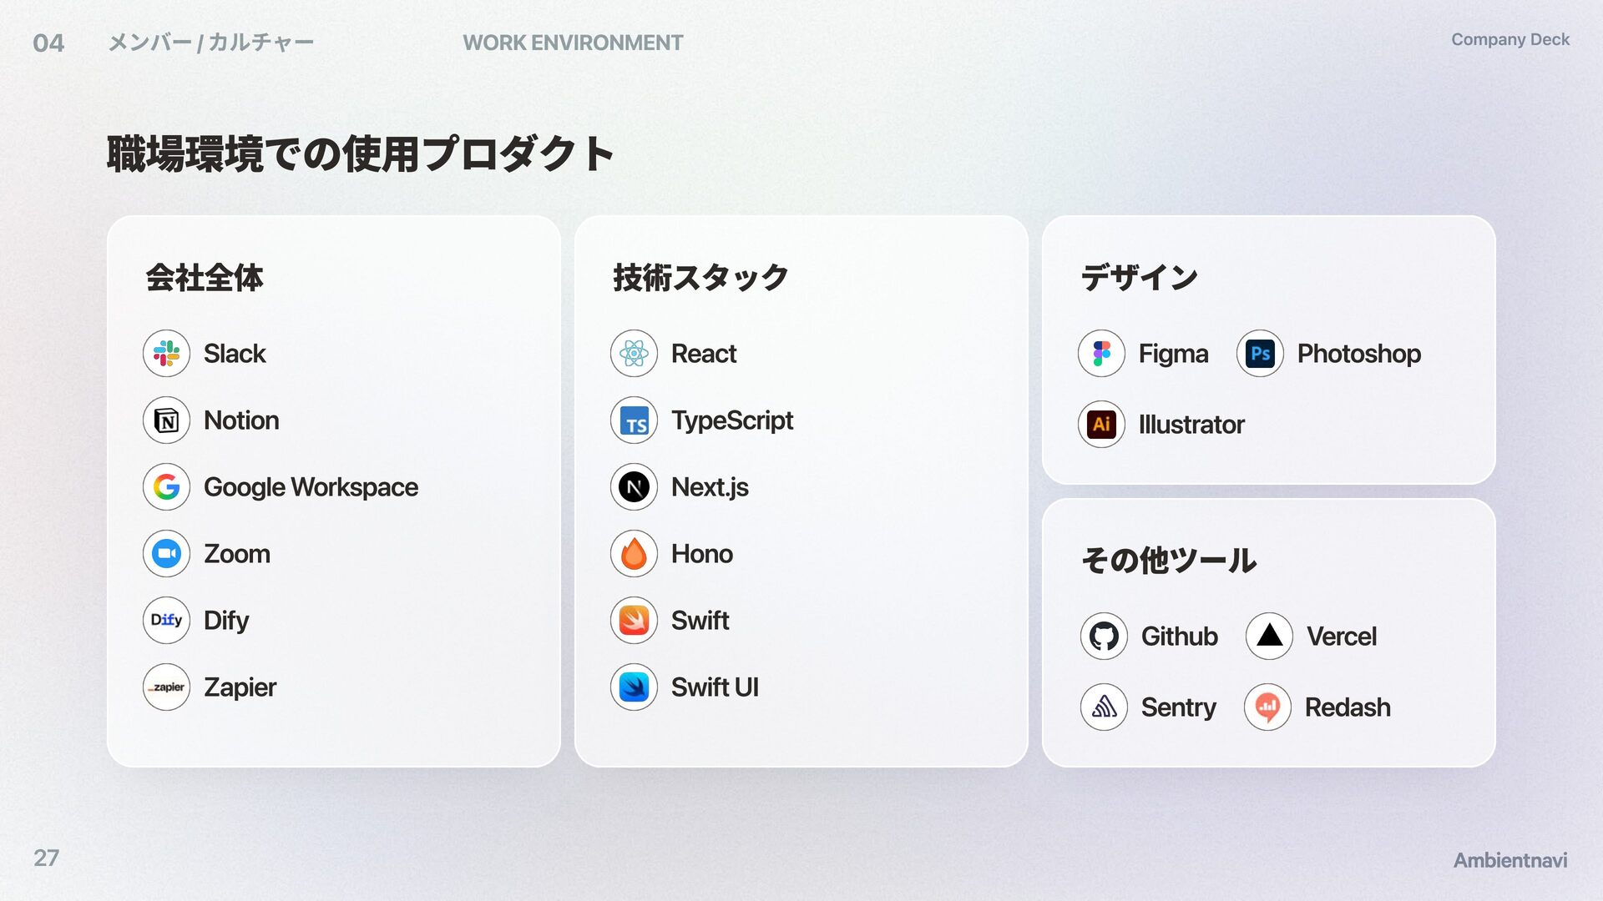This screenshot has height=901, width=1603.
Task: Click the Redash logo icon
Action: (1267, 707)
